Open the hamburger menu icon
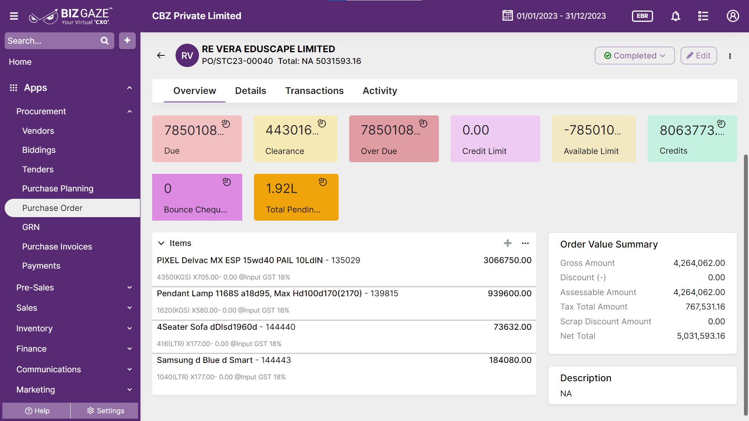 pyautogui.click(x=14, y=16)
